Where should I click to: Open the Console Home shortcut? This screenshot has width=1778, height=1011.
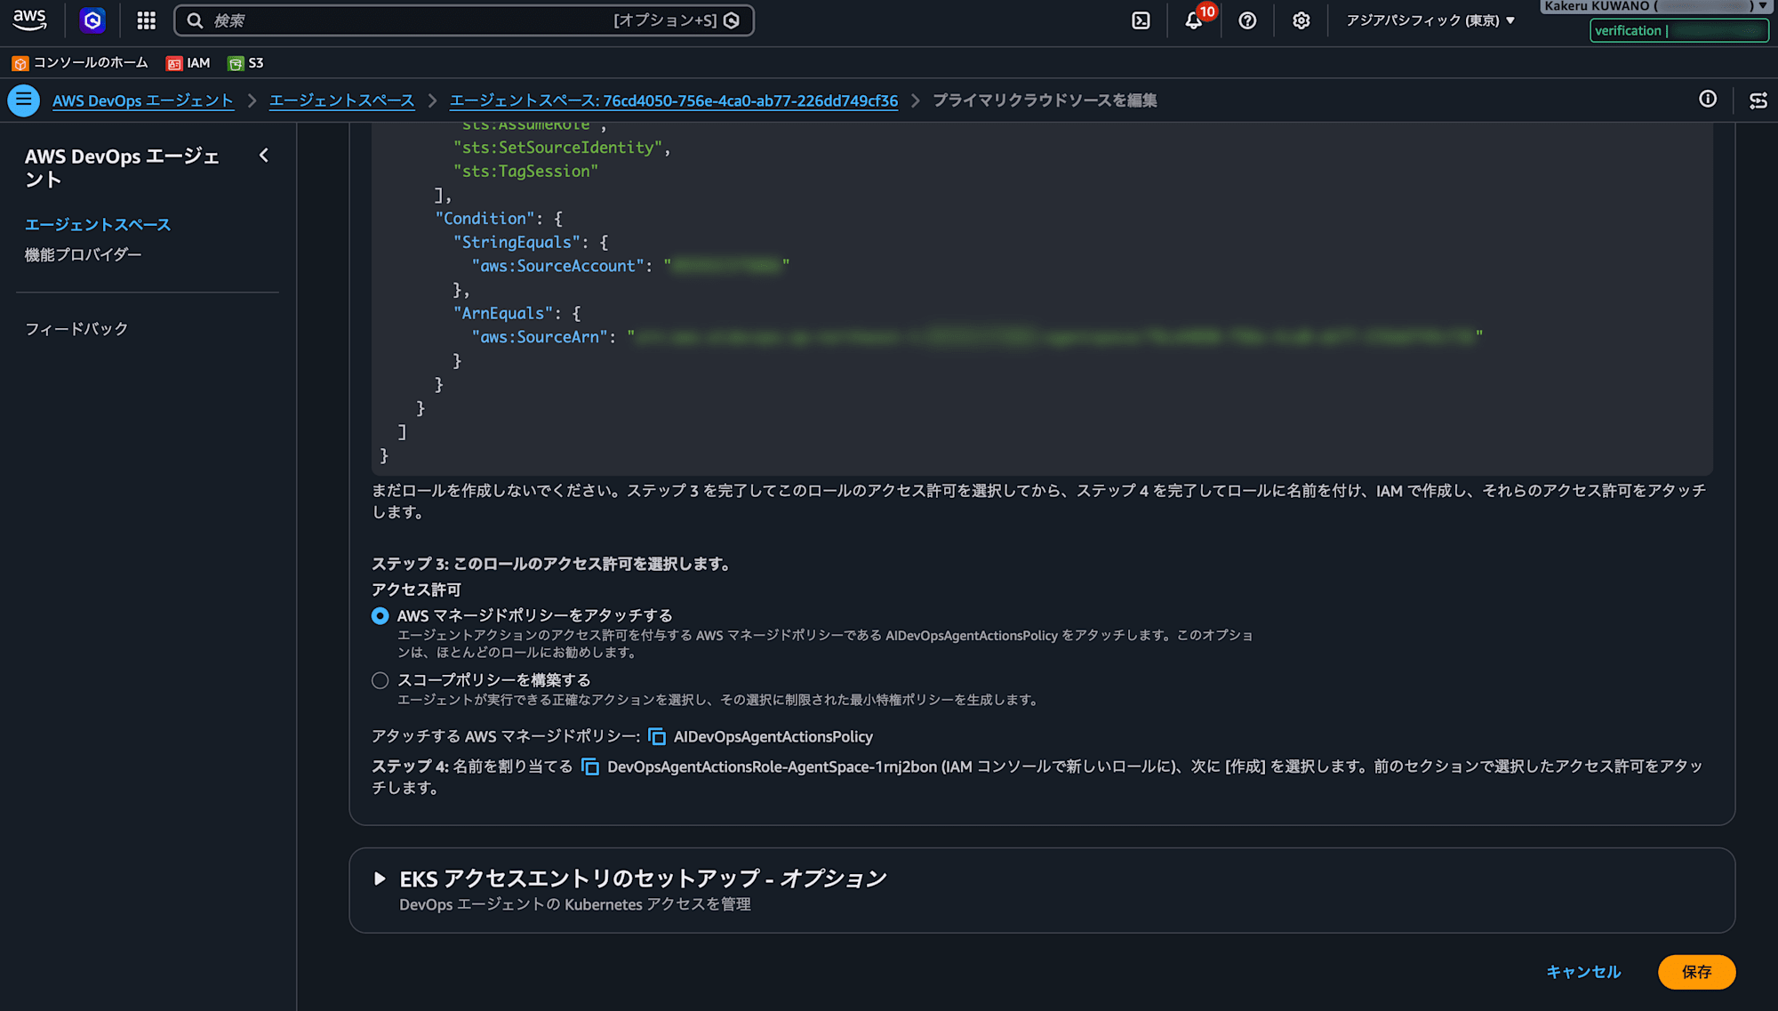[80, 63]
